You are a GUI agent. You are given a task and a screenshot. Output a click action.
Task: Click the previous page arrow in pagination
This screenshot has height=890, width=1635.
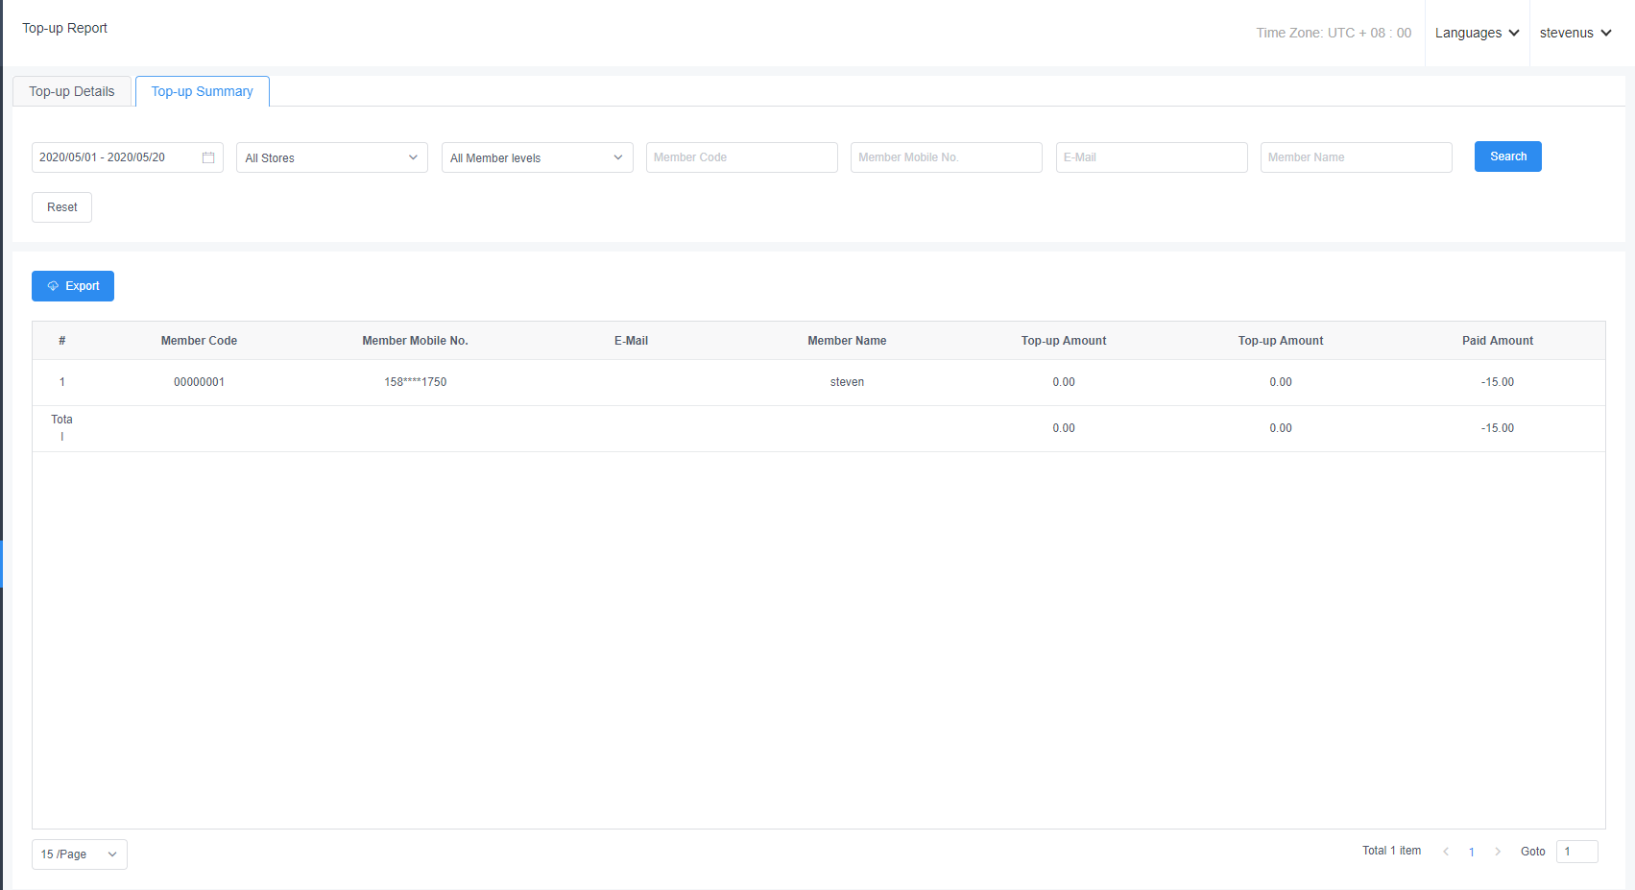1446,852
